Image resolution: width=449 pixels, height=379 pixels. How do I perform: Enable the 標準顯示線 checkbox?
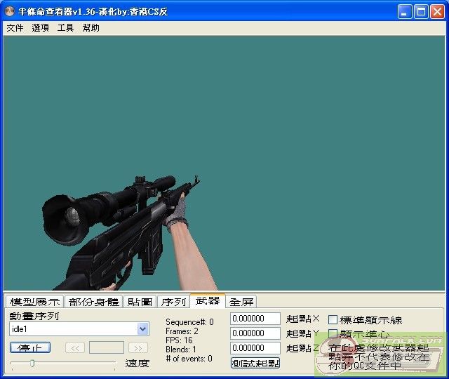click(x=333, y=320)
